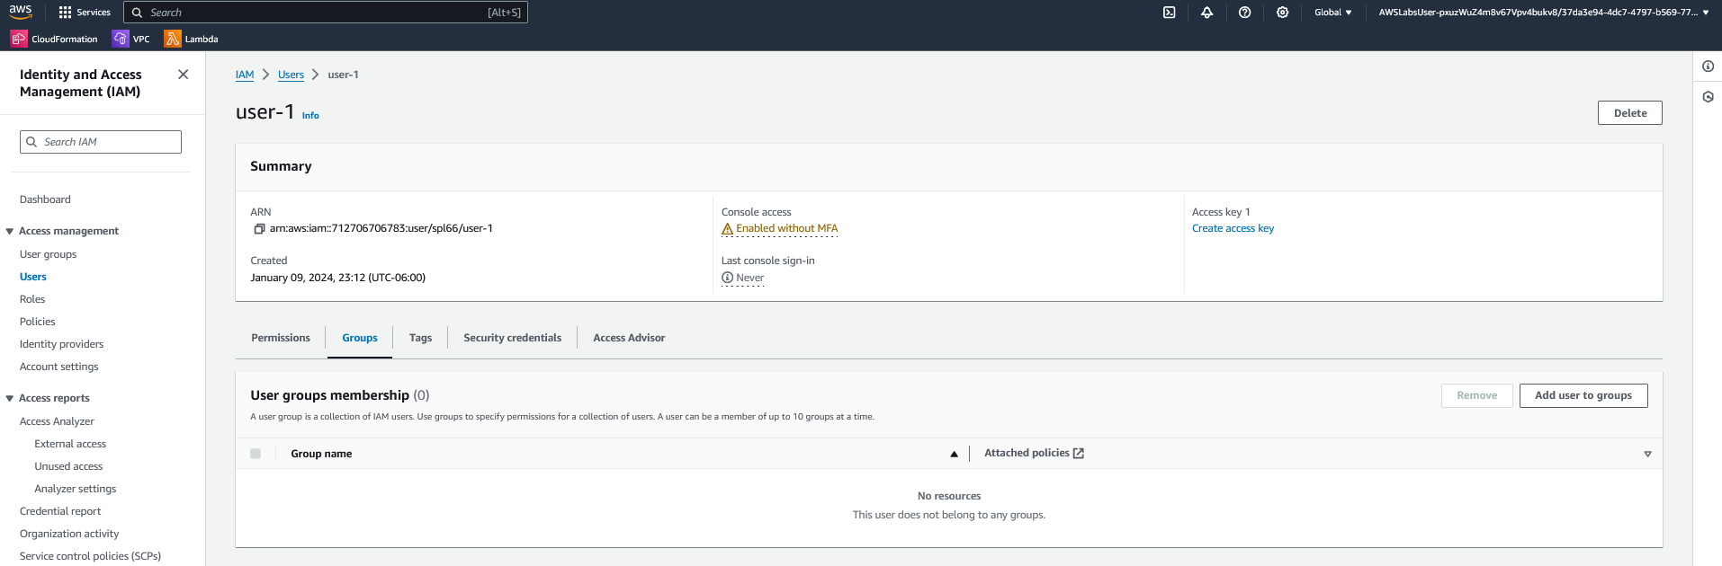Viewport: 1722px width, 566px height.
Task: Open External access in sidebar
Action: [x=70, y=444]
